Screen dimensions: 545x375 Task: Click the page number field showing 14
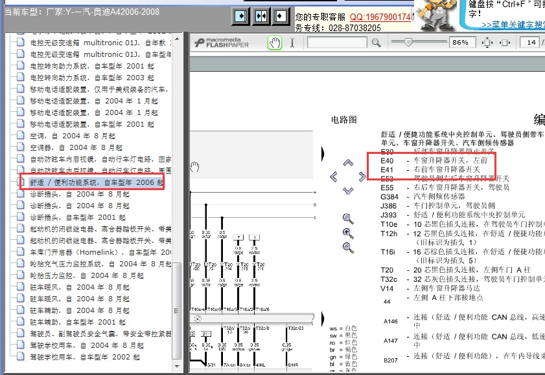click(529, 43)
